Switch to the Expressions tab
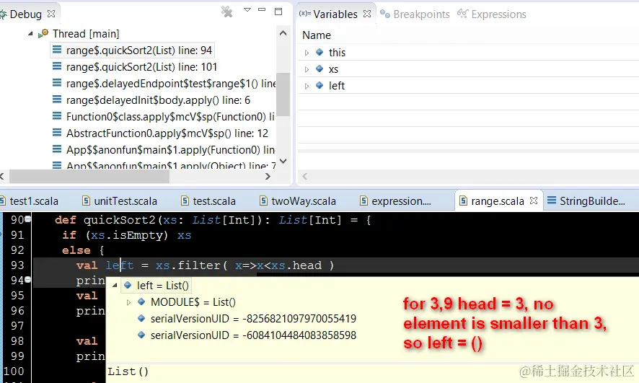Screen dimensions: 639x383 (x=492, y=14)
